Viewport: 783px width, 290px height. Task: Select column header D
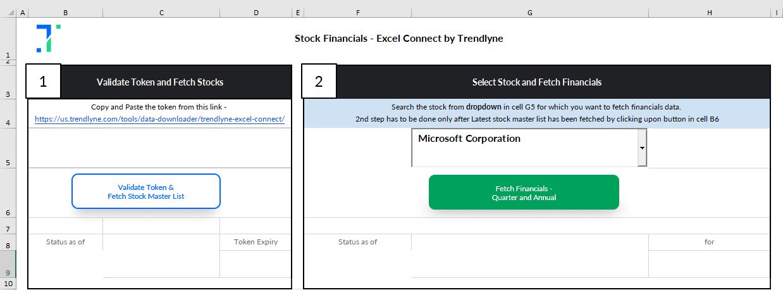(256, 13)
